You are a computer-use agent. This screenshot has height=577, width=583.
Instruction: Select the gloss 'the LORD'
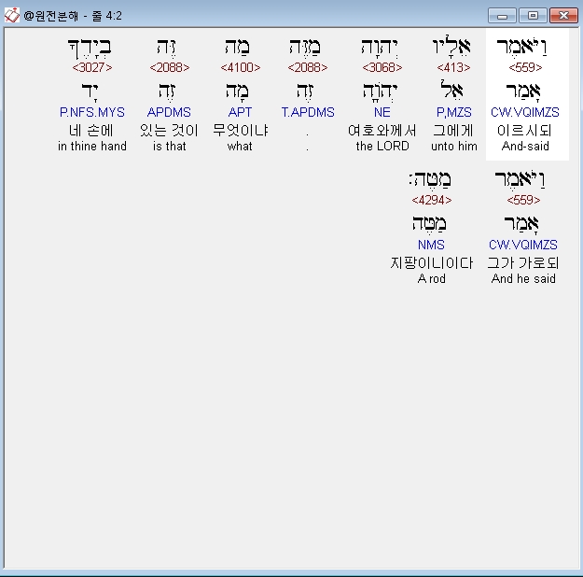click(382, 146)
